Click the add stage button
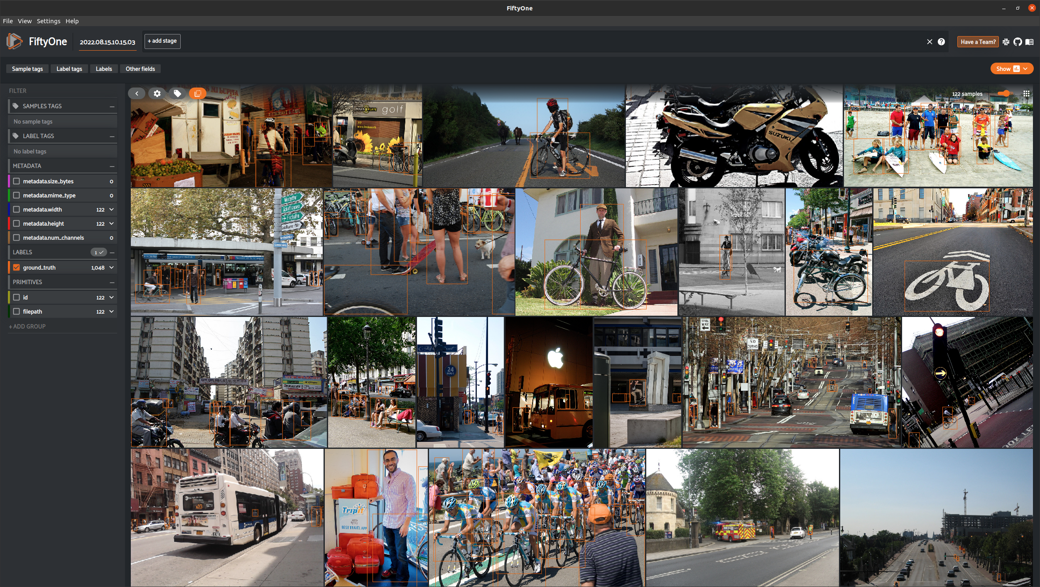The width and height of the screenshot is (1040, 587). coord(162,41)
